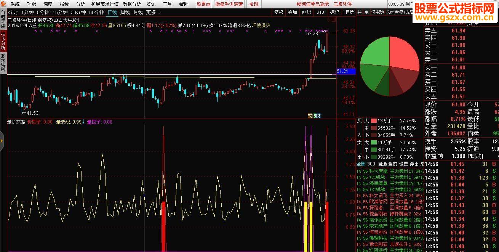Open the 画线 drawing tool

[x=306, y=12]
